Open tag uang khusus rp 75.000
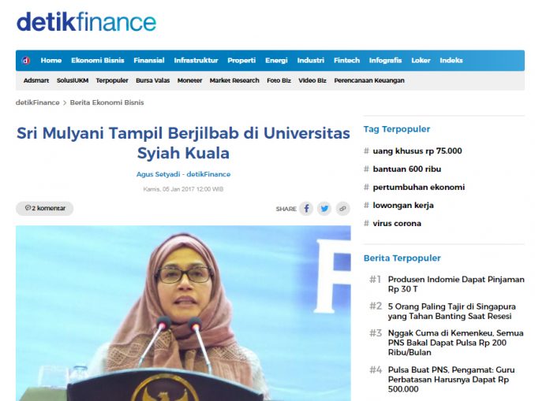The height and width of the screenshot is (401, 535). tap(417, 151)
